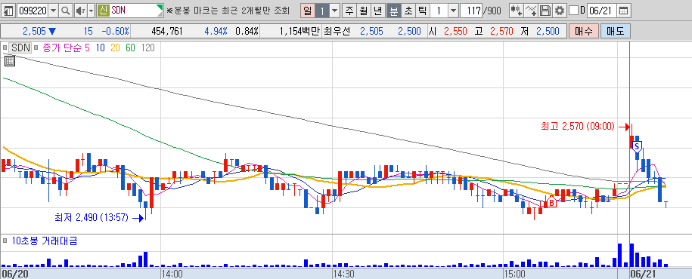
Task: Click the 117 candle count field
Action: click(471, 11)
